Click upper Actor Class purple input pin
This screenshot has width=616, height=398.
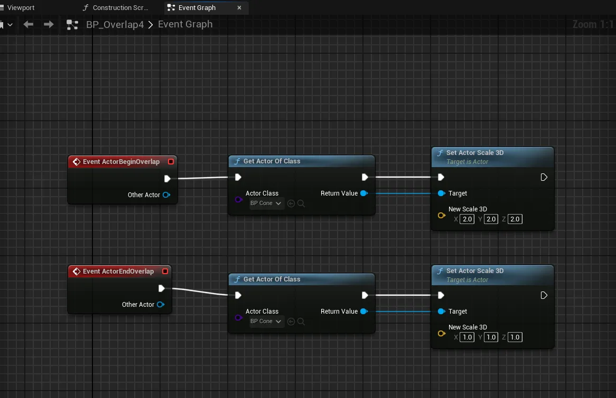click(x=238, y=200)
